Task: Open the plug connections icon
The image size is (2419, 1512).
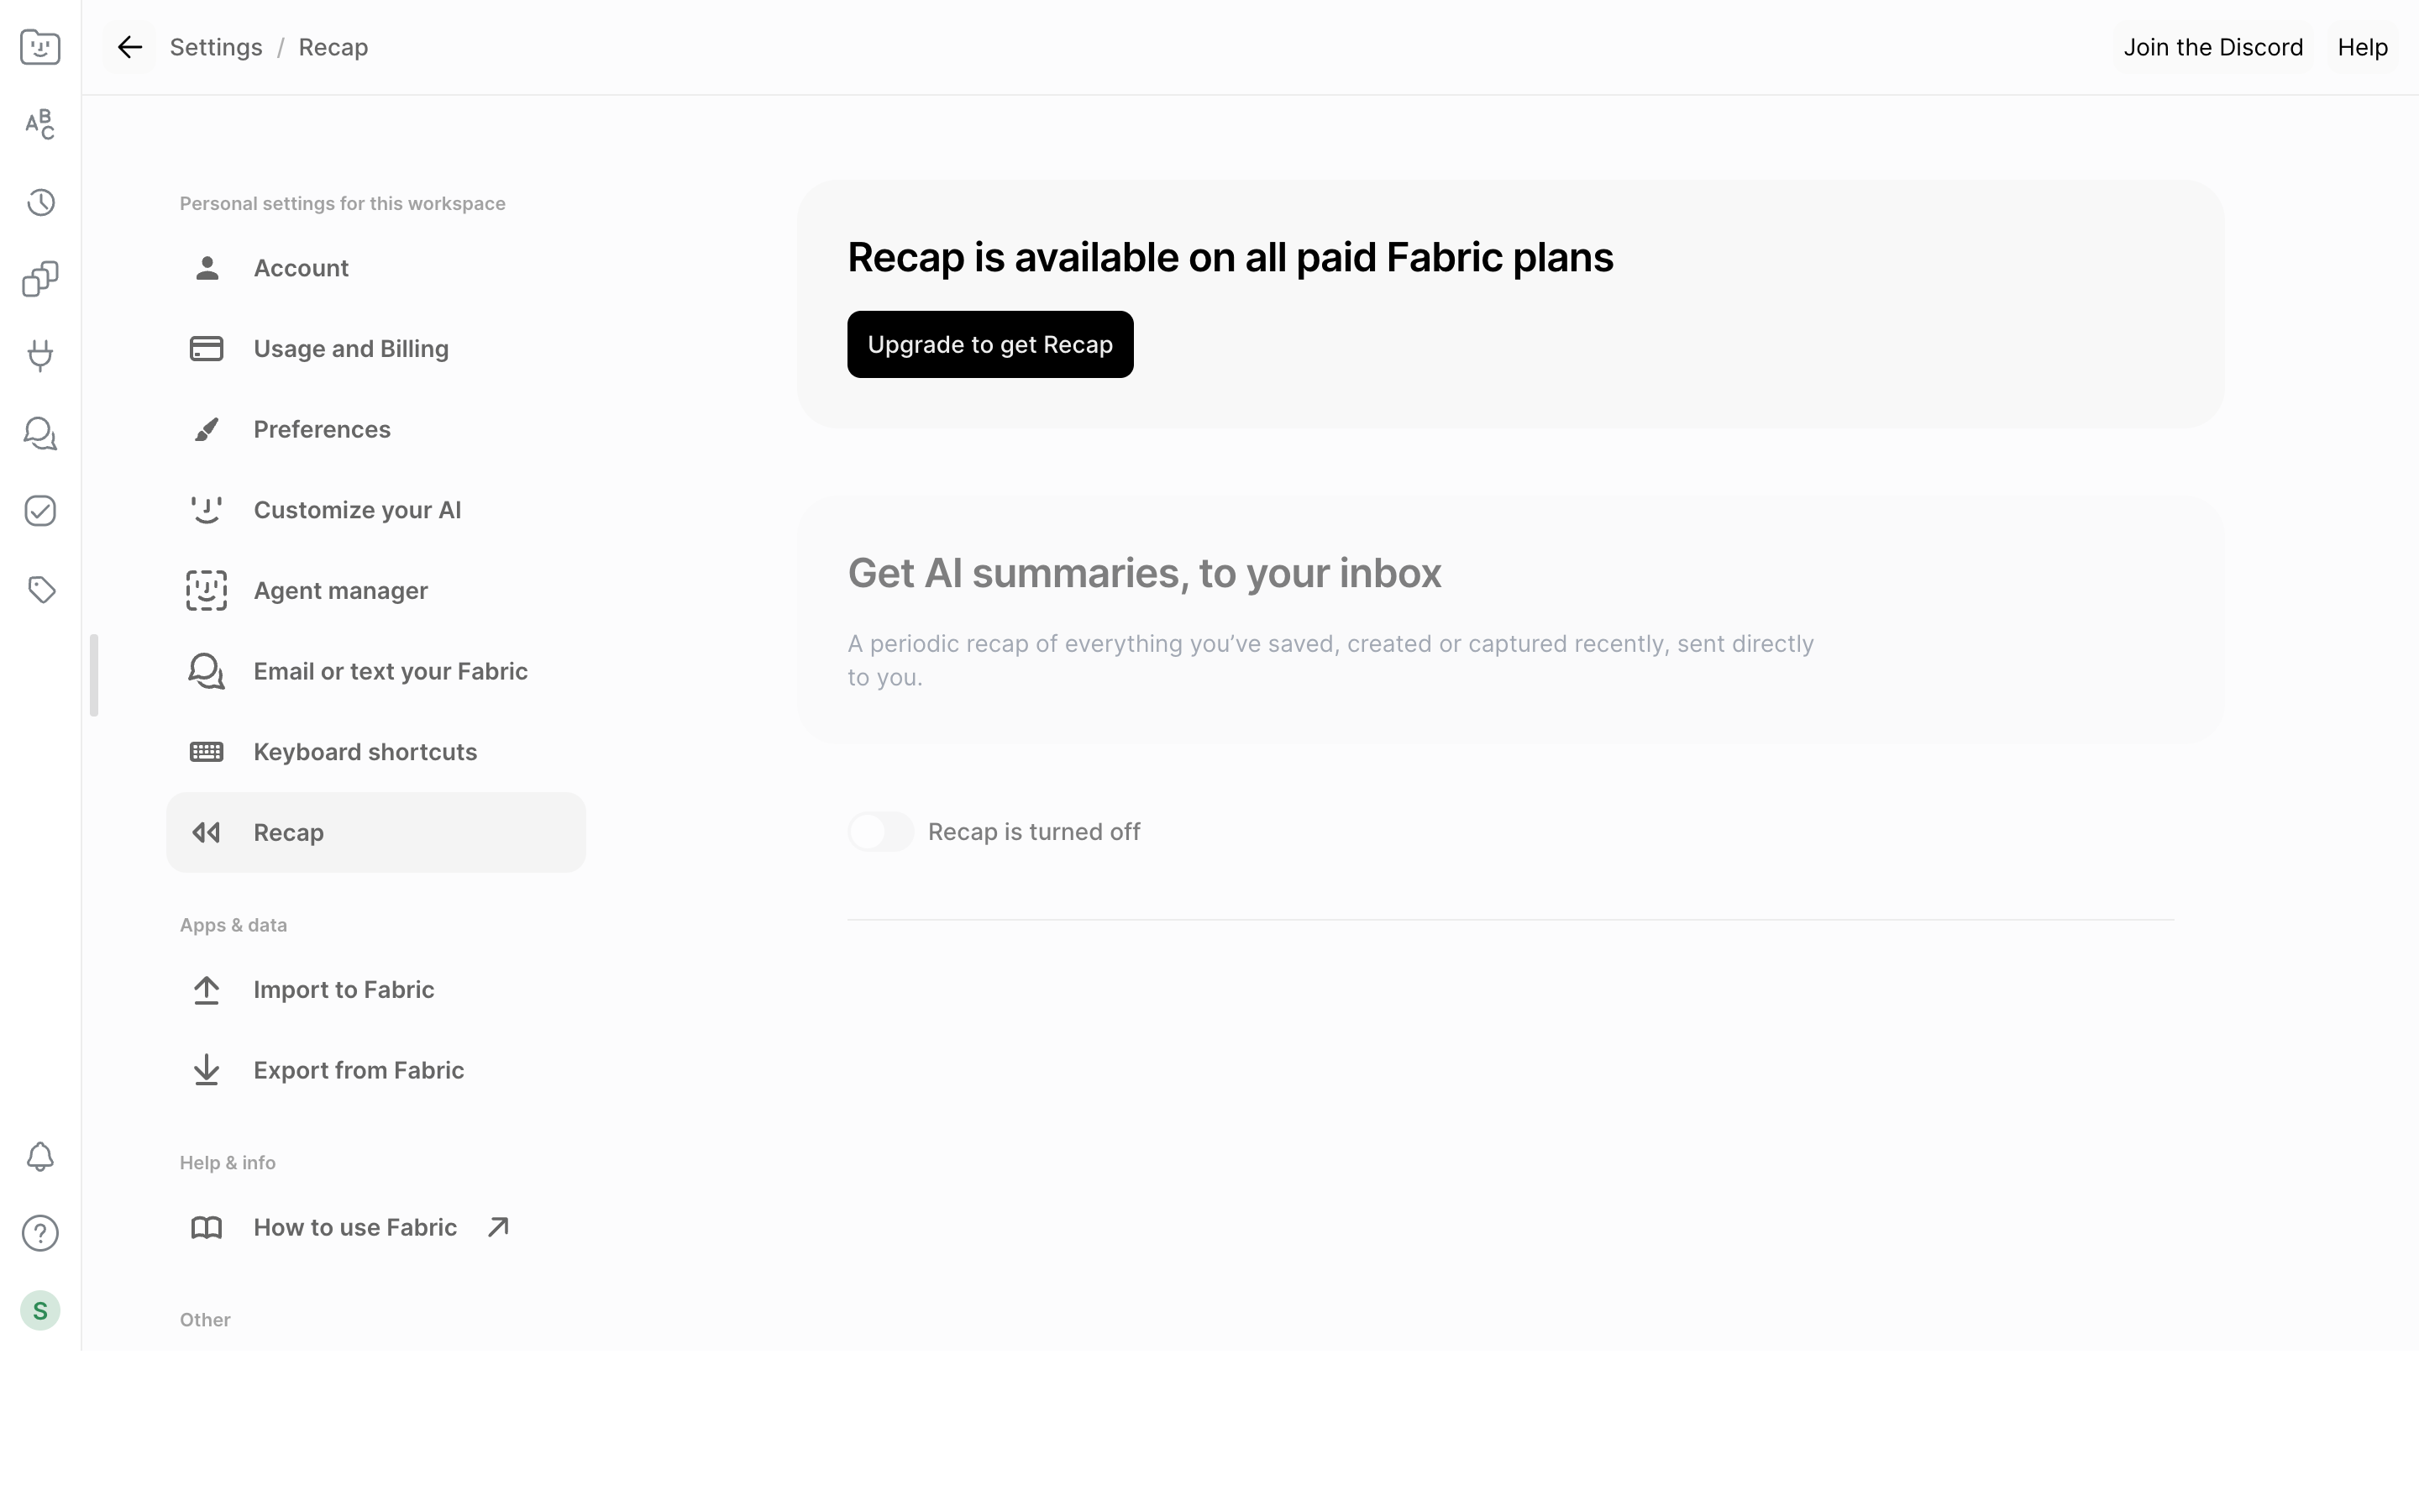Action: coord(40,356)
